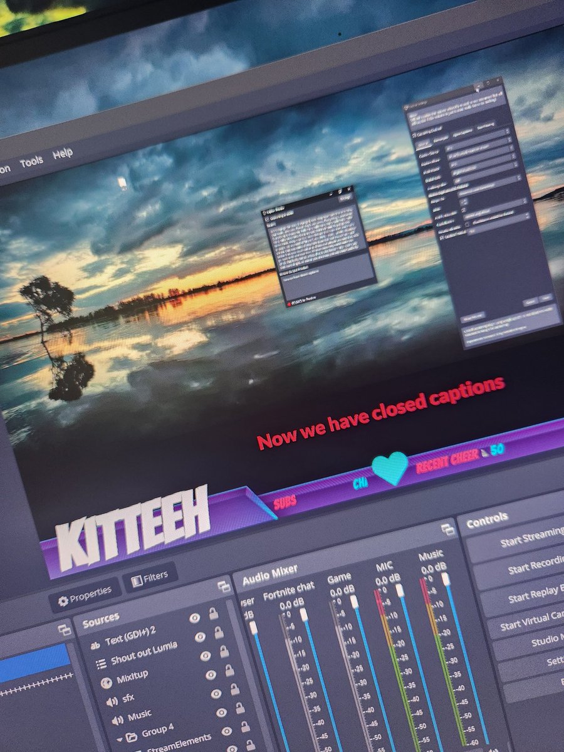Lock the Shout out Lumia source

(219, 633)
